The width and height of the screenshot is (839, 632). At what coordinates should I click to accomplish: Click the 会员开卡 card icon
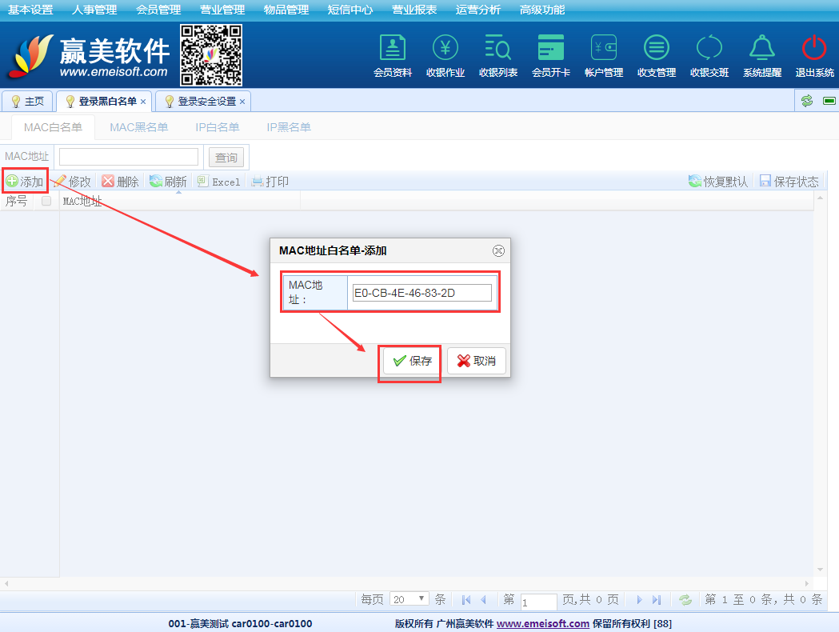tap(551, 50)
